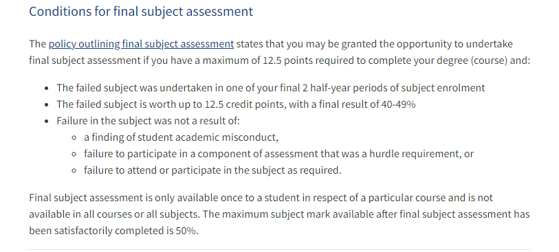Click the paragraph starting 'Final subject assessment is only'
This screenshot has width=559, height=252.
(x=279, y=214)
